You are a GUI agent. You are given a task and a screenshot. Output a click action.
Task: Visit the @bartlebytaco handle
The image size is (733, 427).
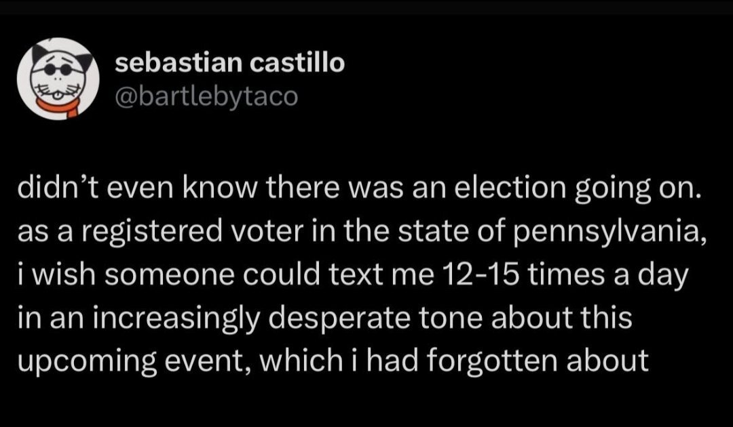click(206, 97)
